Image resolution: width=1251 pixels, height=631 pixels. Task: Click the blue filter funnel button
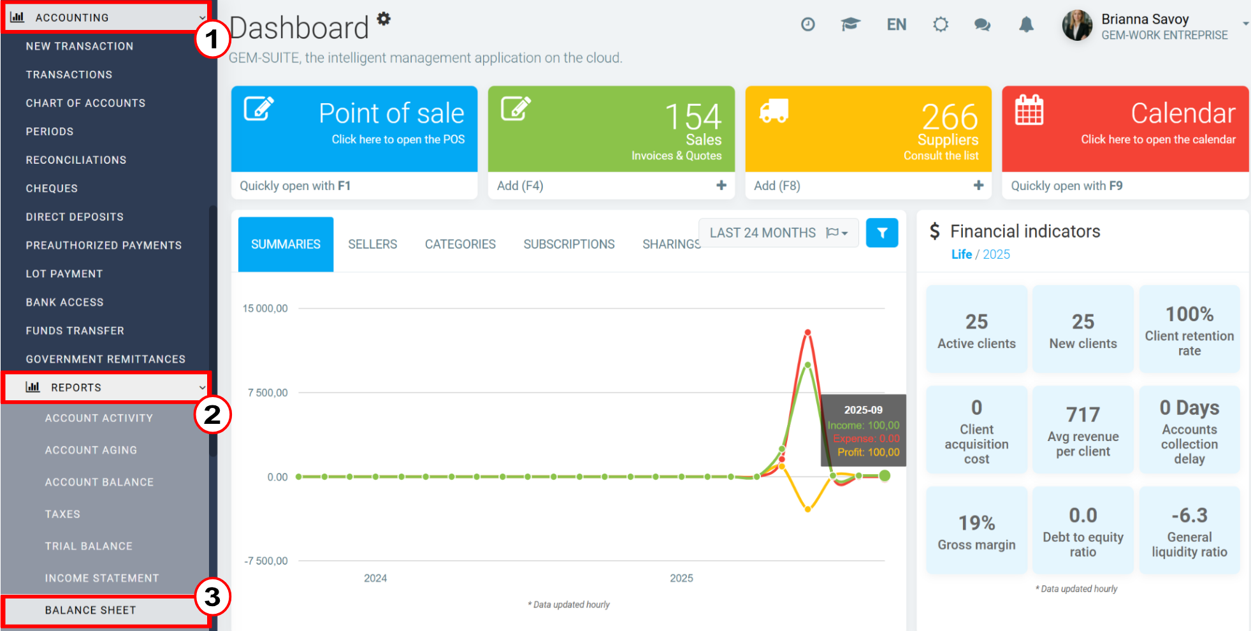(x=882, y=233)
